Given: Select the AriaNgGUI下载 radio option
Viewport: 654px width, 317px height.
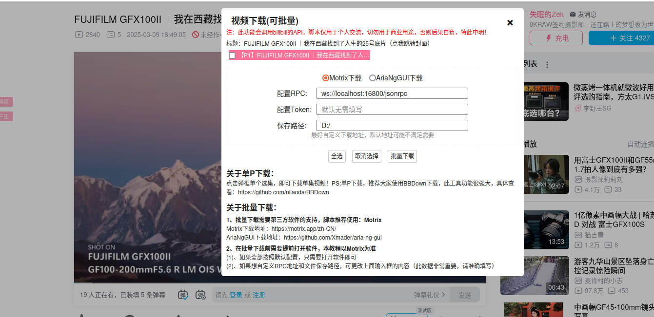Looking at the screenshot, I should (x=373, y=78).
